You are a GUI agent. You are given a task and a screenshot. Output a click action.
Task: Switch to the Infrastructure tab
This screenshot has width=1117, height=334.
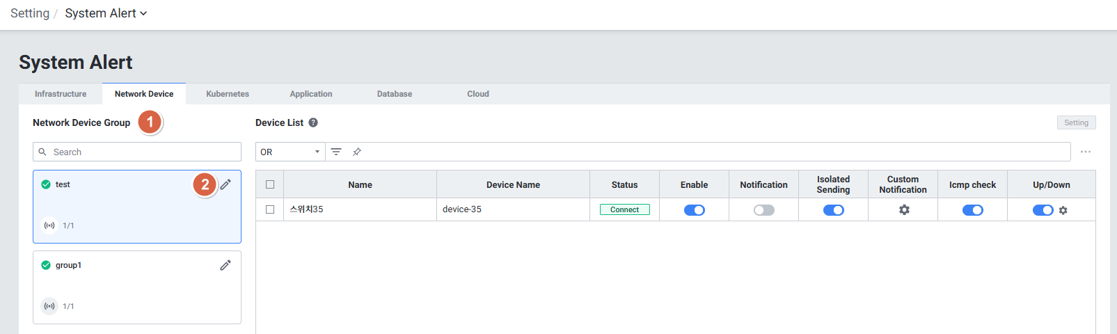click(x=61, y=94)
